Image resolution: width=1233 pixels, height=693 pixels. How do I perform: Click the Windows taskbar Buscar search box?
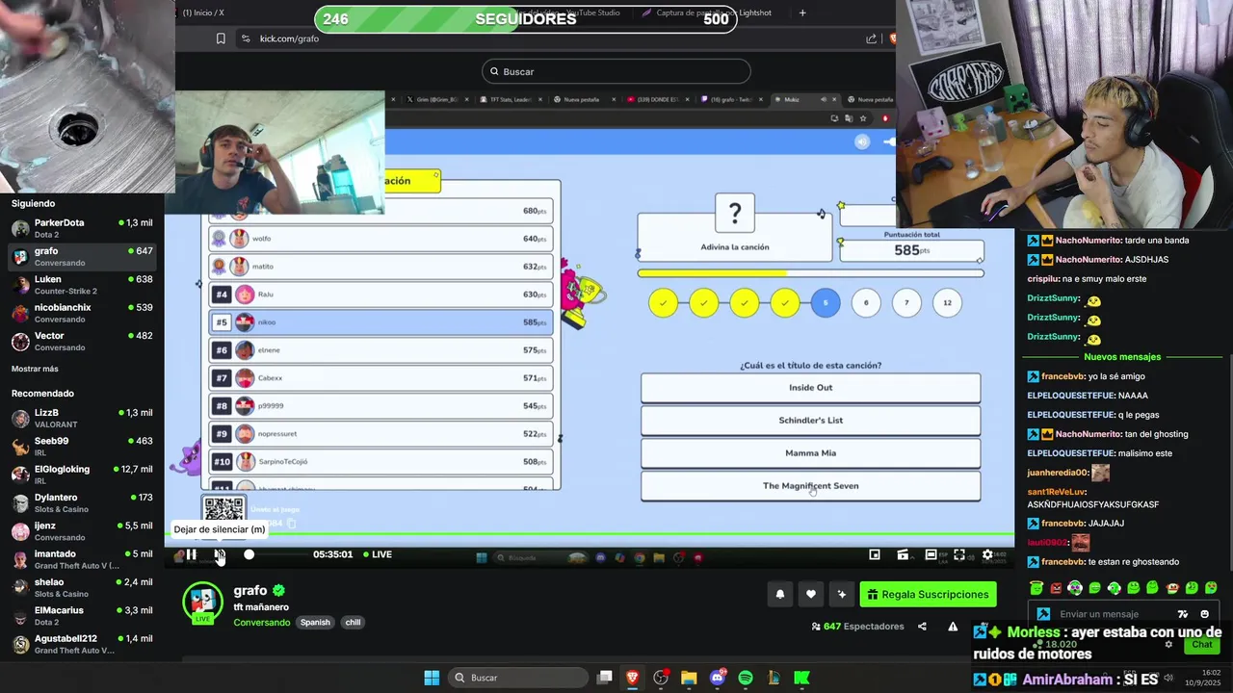pyautogui.click(x=520, y=678)
